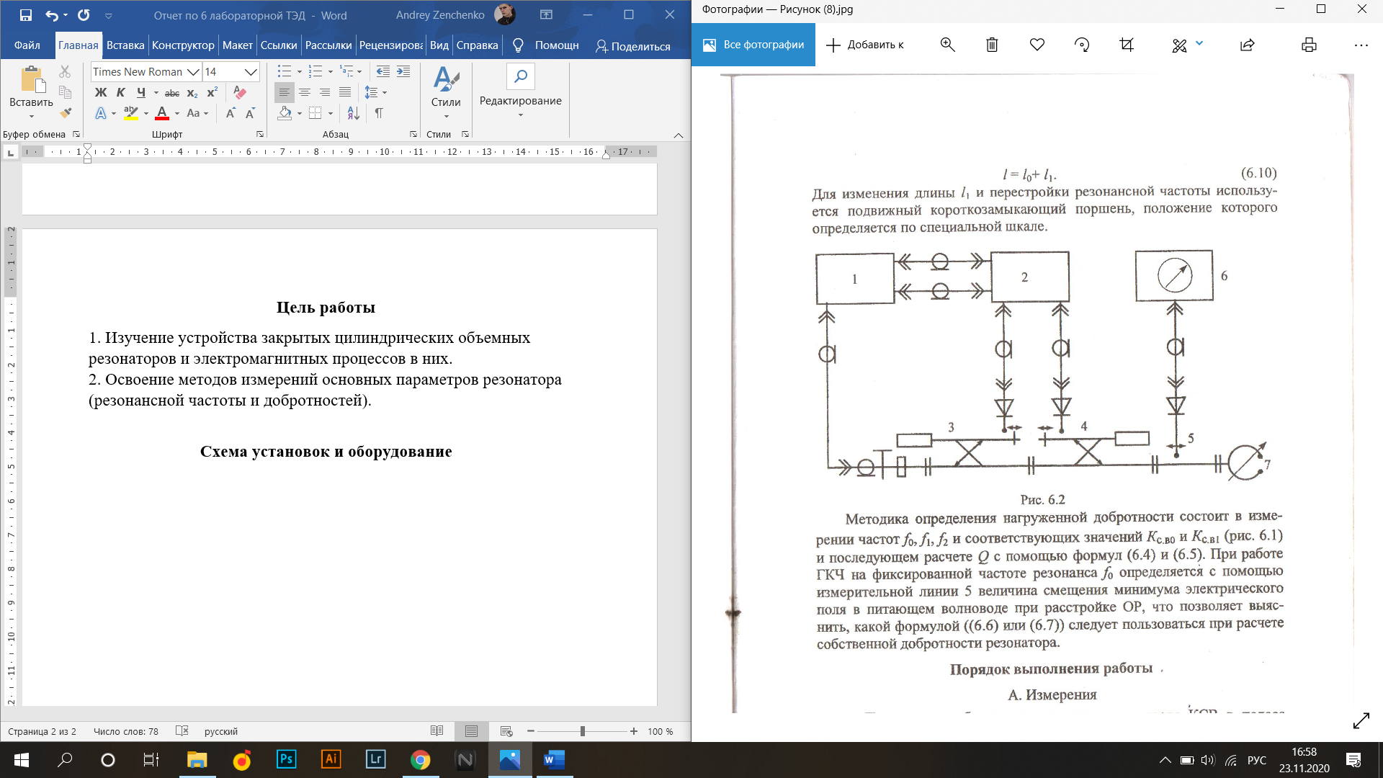Align text left
1383x778 pixels.
click(285, 92)
